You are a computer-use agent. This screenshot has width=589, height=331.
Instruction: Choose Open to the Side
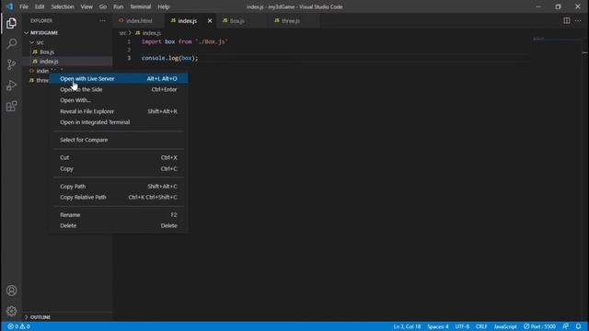[x=119, y=90]
